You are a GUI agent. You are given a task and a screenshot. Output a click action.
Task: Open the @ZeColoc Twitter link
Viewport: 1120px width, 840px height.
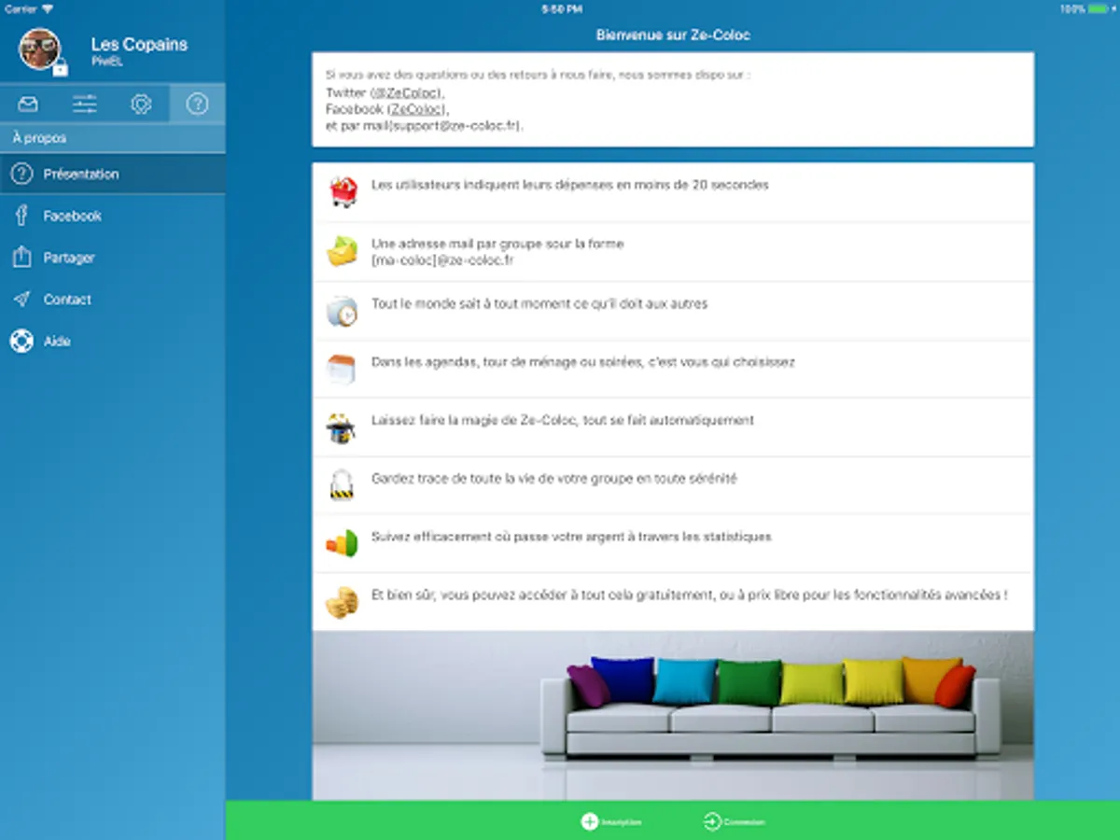[407, 93]
